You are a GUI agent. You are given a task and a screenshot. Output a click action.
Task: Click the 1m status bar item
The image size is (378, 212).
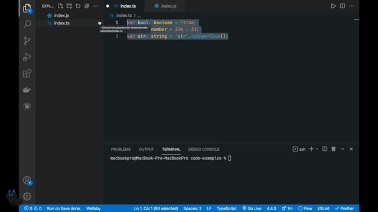point(287,208)
